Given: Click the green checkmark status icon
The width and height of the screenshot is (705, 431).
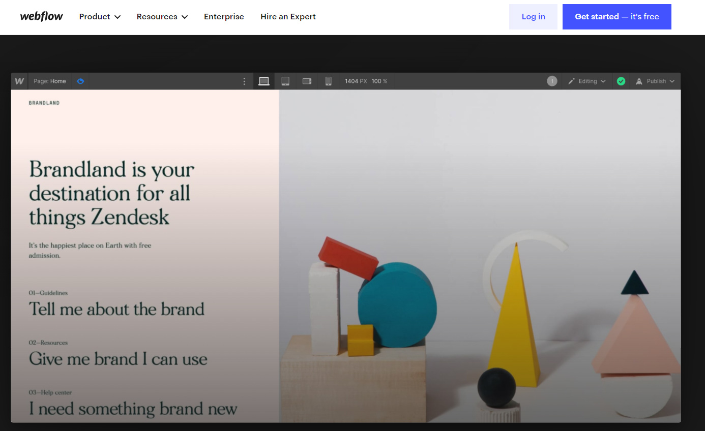Looking at the screenshot, I should [621, 81].
